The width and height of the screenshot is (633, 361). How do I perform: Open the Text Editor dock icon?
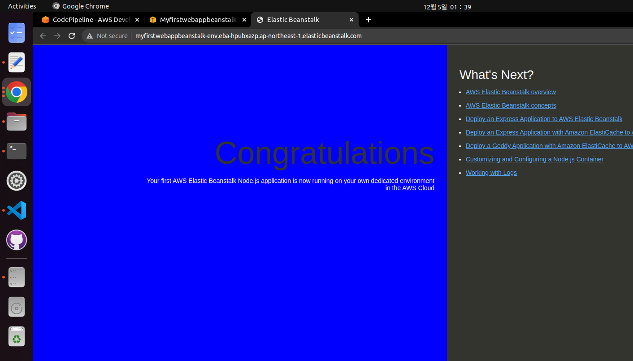[17, 62]
